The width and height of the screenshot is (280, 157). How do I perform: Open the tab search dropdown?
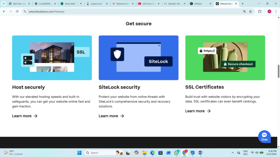(4, 4)
